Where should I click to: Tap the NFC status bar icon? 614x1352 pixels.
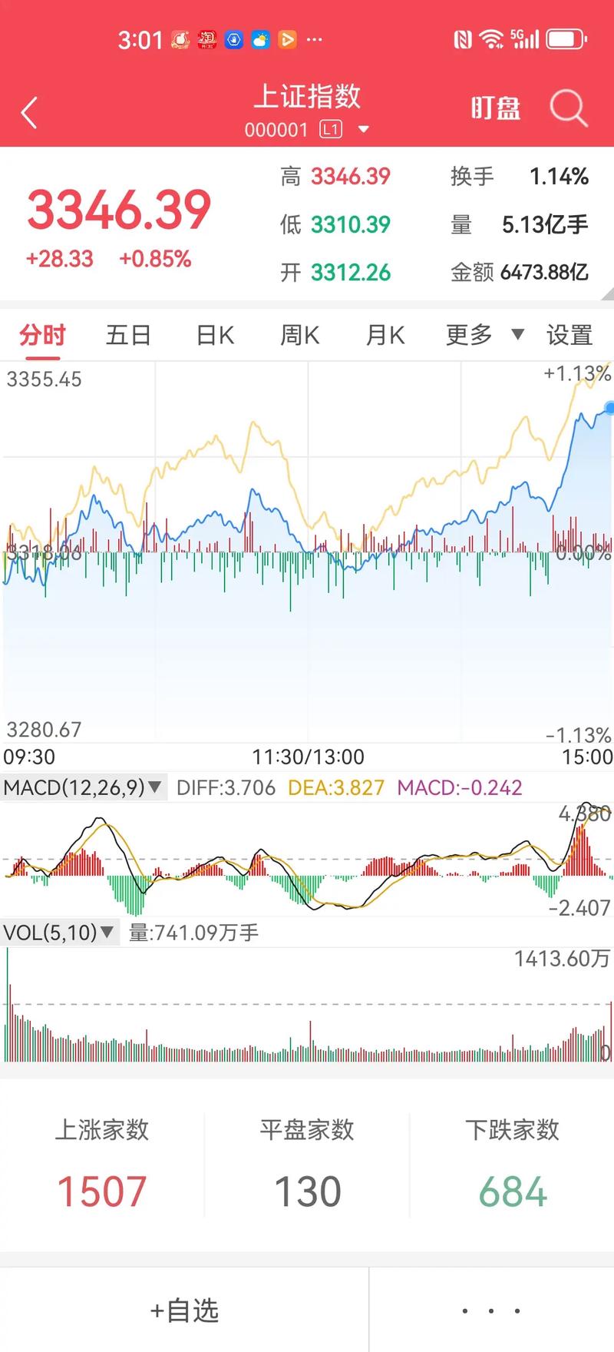(462, 39)
